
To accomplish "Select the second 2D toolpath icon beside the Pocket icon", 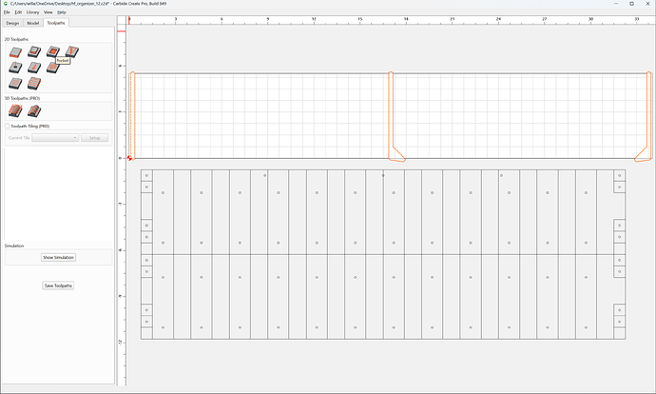I will pyautogui.click(x=34, y=51).
